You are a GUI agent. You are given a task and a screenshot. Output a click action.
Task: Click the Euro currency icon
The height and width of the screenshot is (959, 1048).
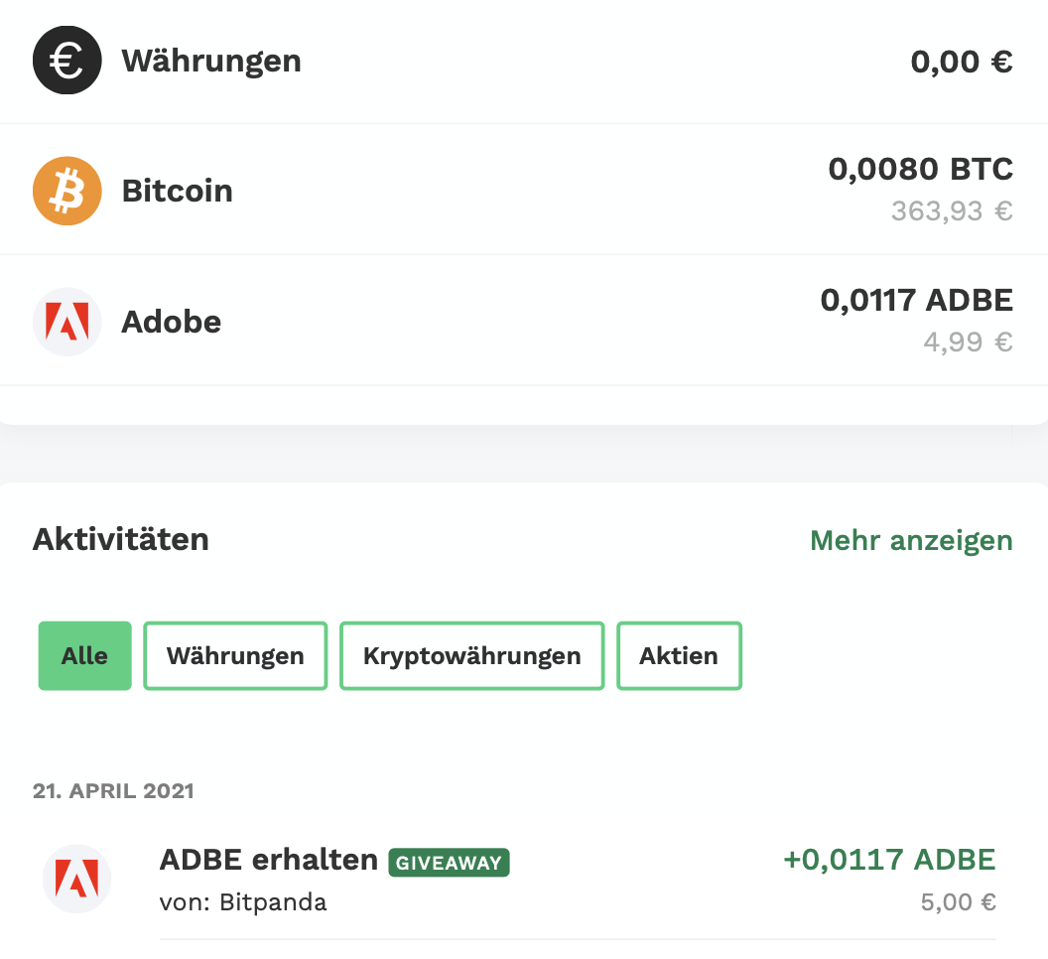67,60
